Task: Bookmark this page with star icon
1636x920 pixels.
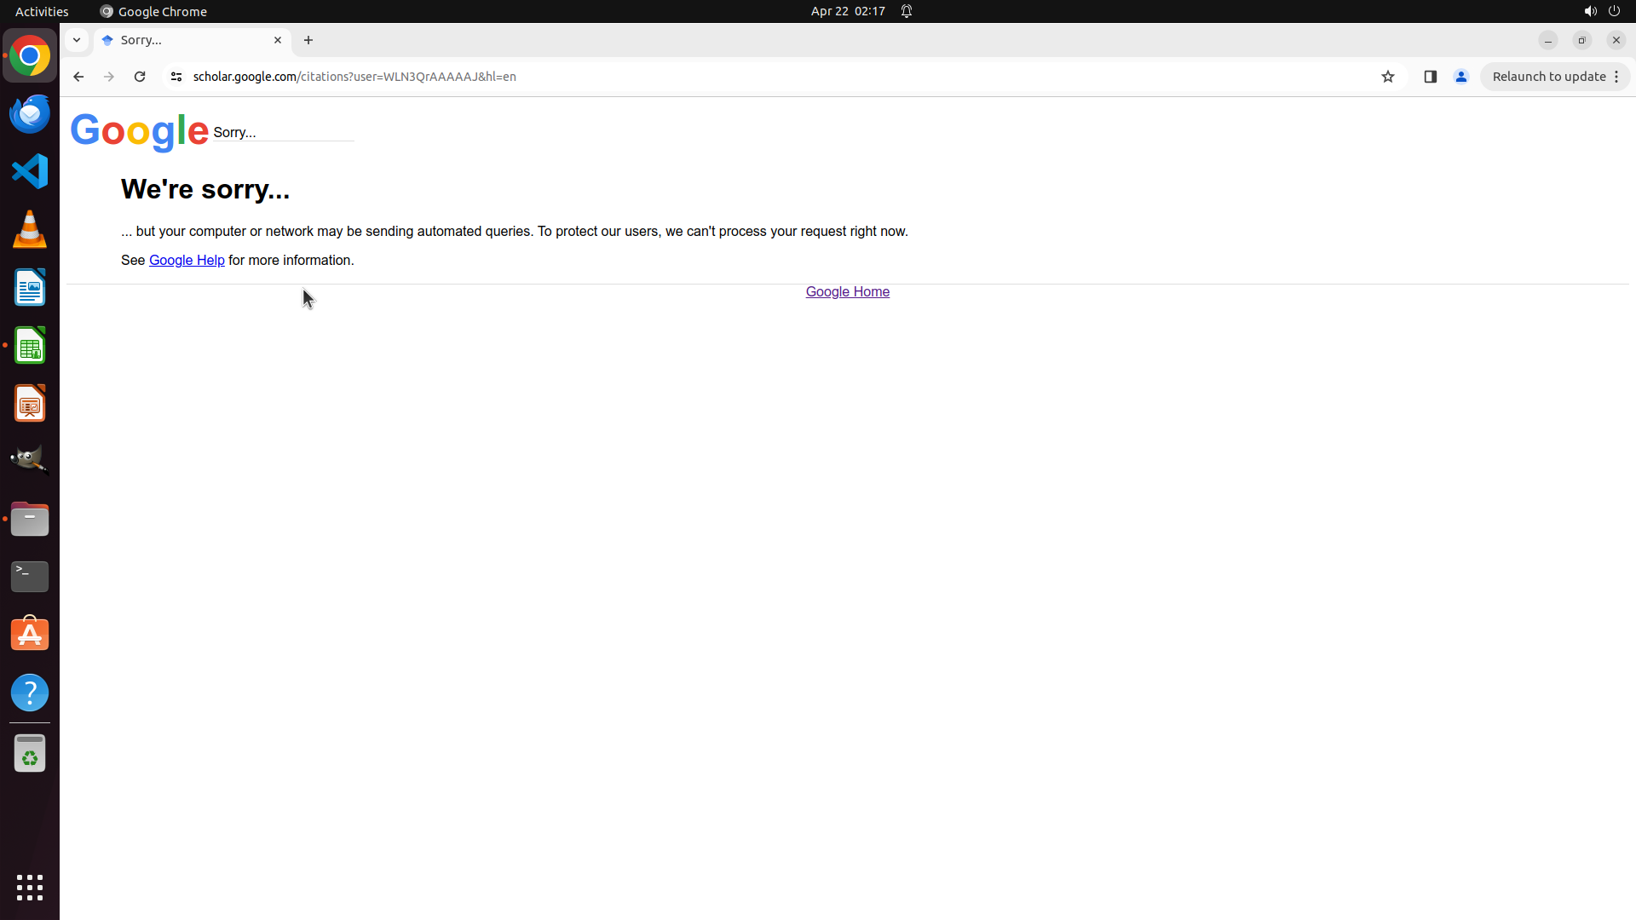Action: tap(1388, 77)
